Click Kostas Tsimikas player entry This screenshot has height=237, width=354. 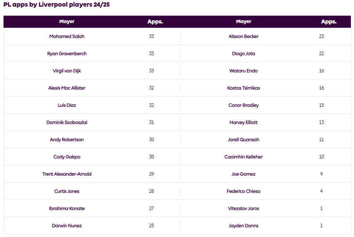click(244, 88)
